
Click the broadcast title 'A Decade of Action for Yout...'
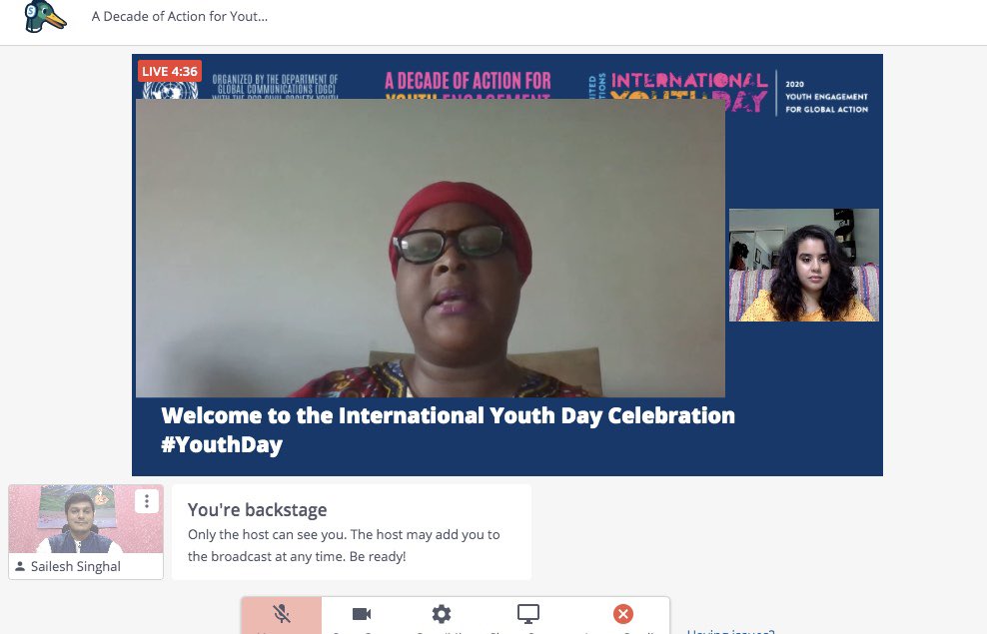[x=180, y=17]
